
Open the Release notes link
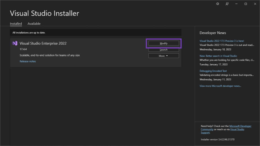pyautogui.click(x=28, y=61)
